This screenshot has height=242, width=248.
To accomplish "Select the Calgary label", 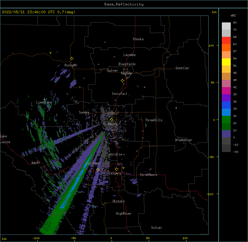I will coord(115,173).
